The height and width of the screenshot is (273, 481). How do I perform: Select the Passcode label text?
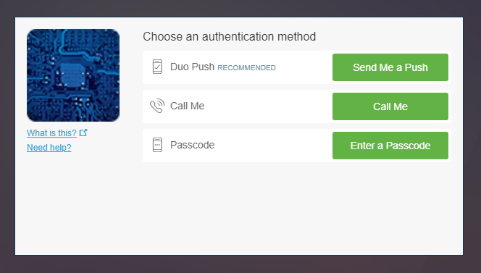coord(193,145)
